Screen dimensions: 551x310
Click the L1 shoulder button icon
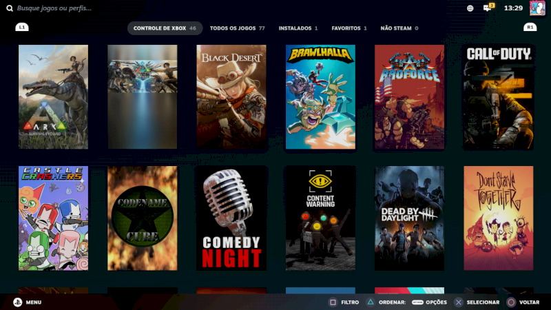click(22, 27)
